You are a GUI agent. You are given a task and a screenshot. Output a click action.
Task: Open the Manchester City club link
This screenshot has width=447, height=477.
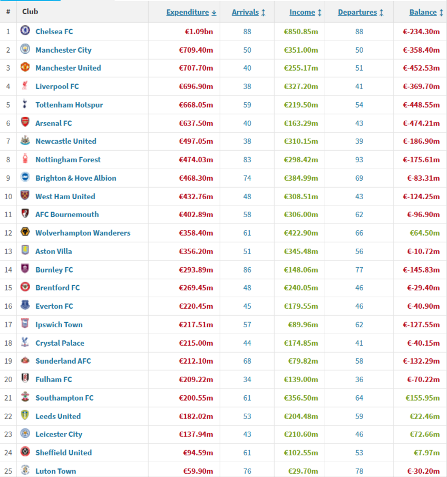click(63, 50)
